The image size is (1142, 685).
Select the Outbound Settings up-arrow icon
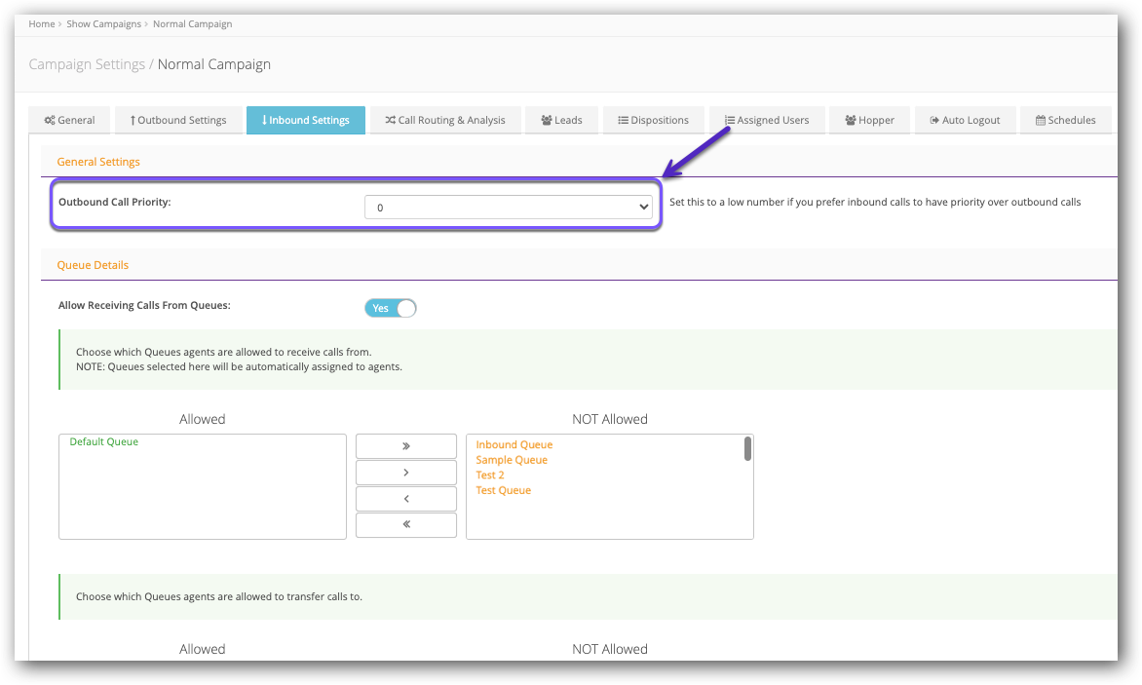click(x=132, y=120)
